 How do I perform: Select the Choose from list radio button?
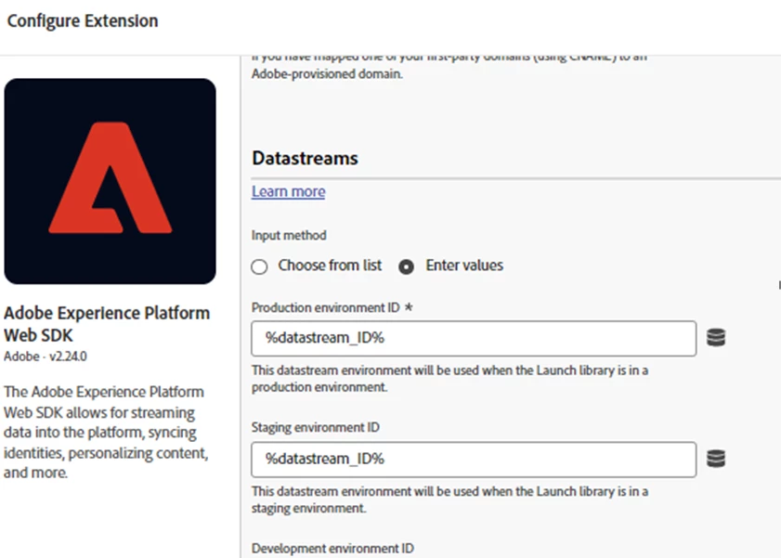(259, 266)
